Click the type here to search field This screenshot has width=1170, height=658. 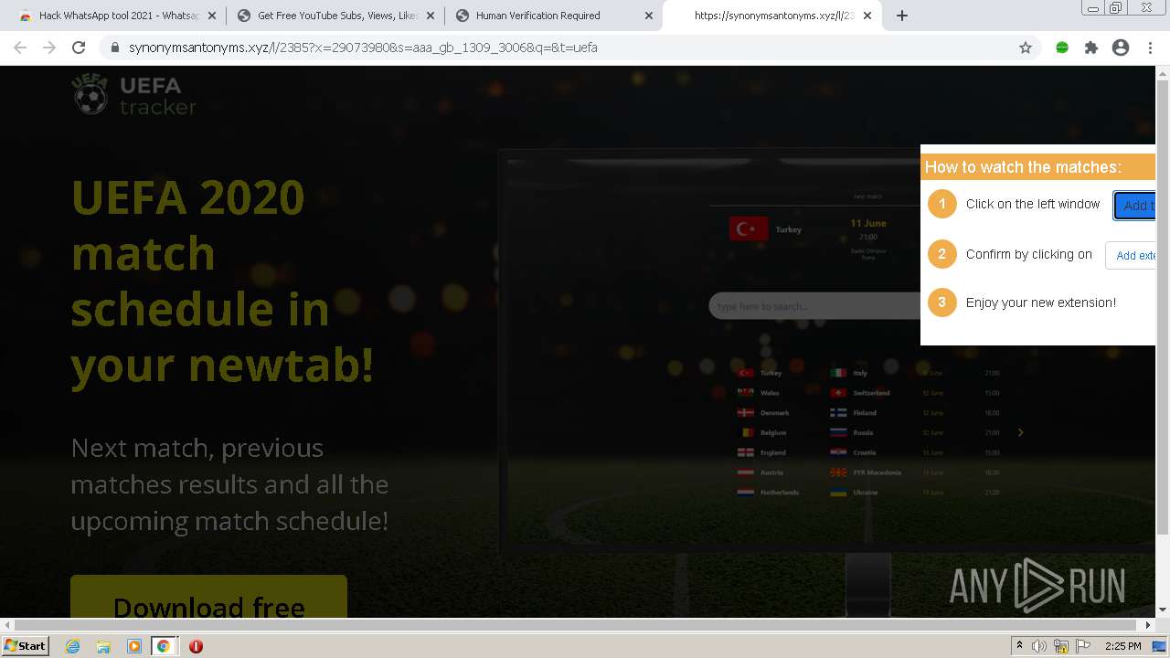814,306
